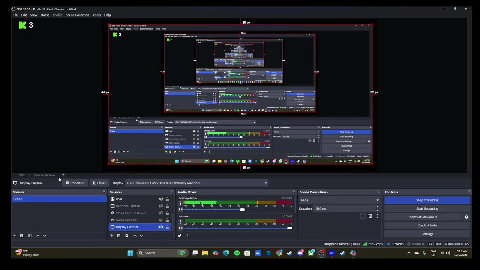The height and width of the screenshot is (270, 480).
Task: Click Stop Streaming button
Action: tap(427, 200)
